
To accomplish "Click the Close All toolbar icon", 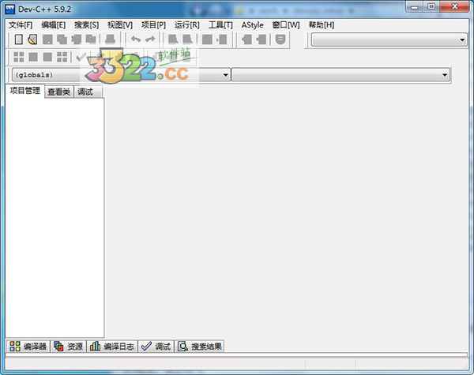I will coord(91,39).
